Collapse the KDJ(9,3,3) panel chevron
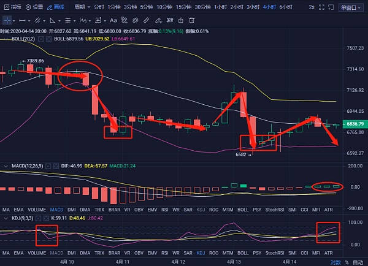Screen dimensions: 368x266 6,218
